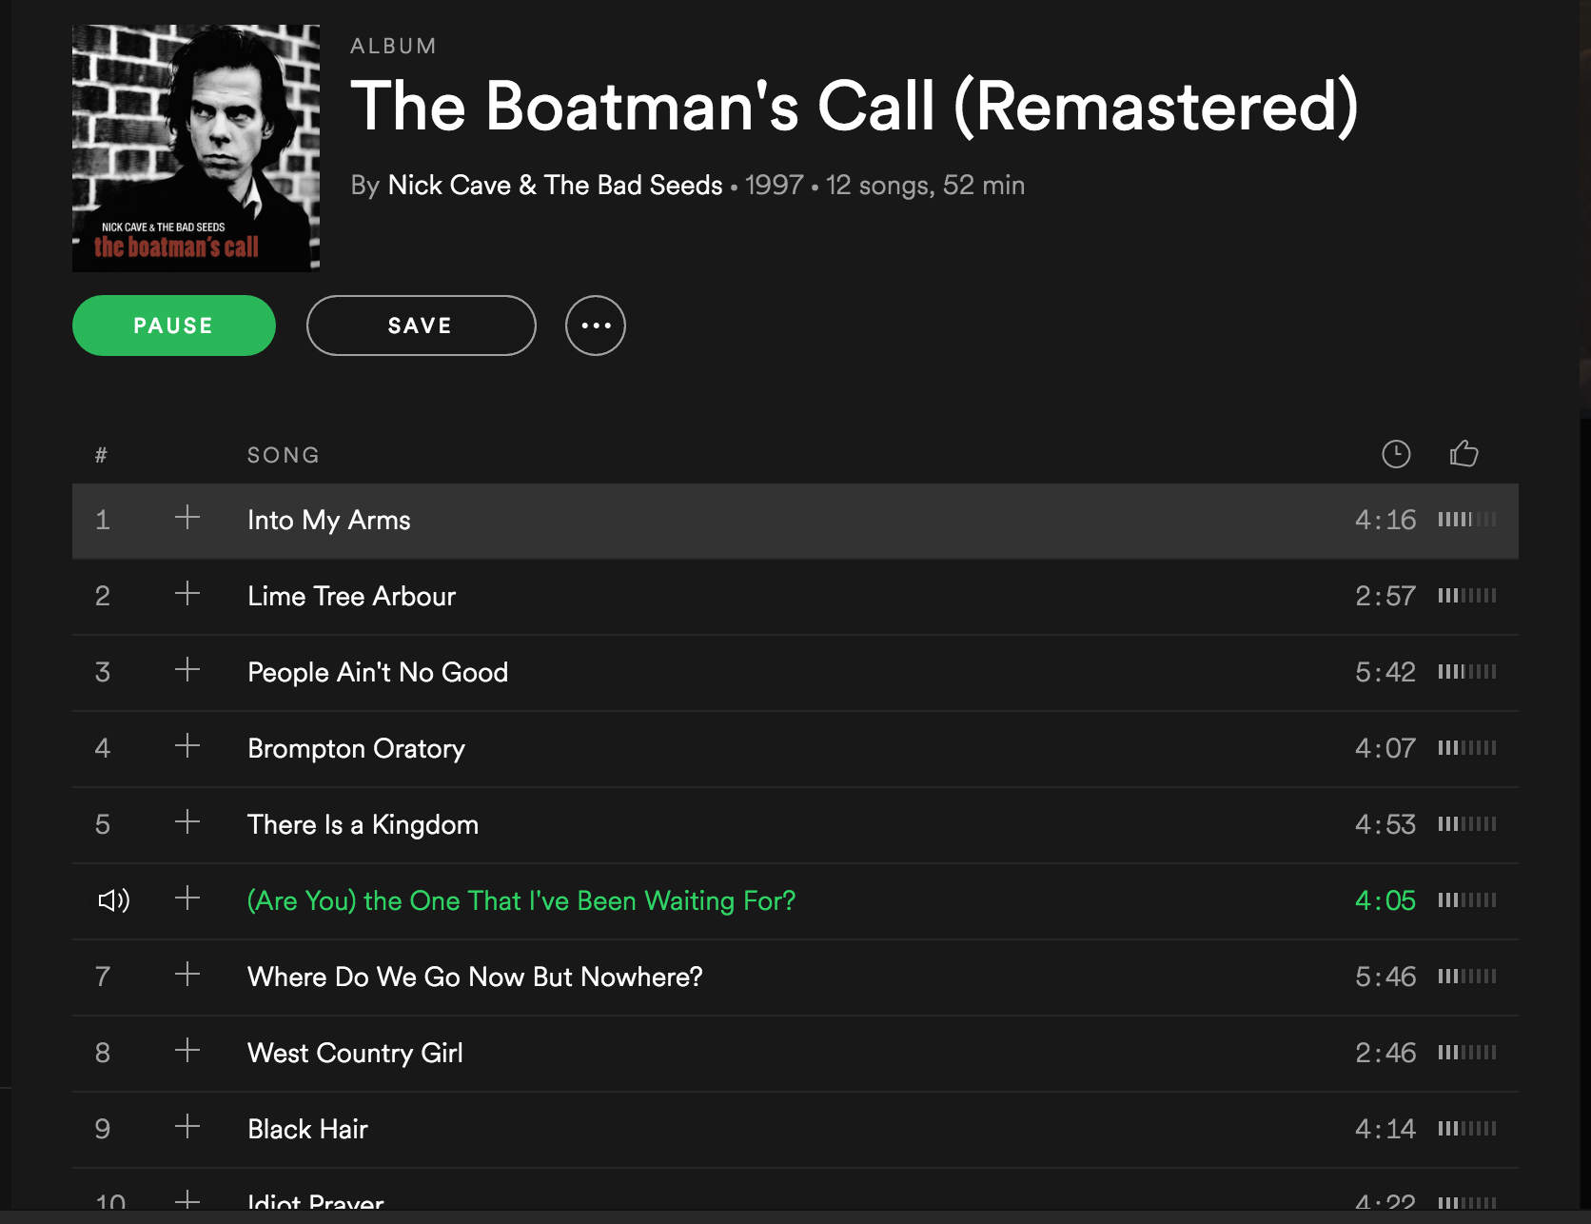Image resolution: width=1591 pixels, height=1224 pixels.
Task: Save West Country Girl using plus icon
Action: [x=187, y=1051]
